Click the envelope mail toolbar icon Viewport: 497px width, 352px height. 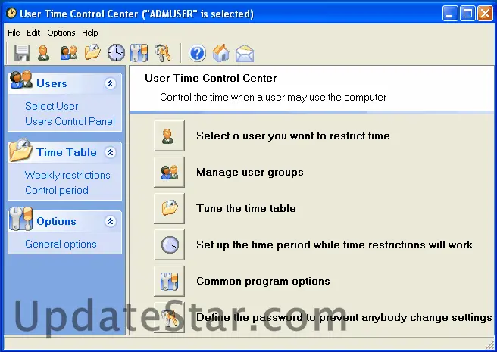coord(245,53)
